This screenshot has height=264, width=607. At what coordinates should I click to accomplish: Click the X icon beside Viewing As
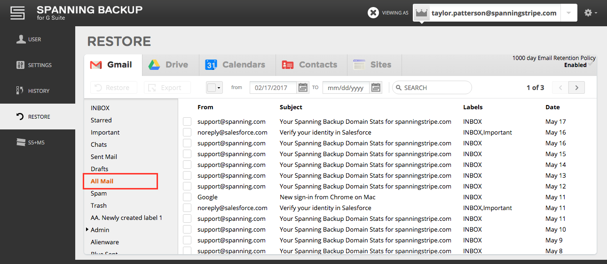373,13
